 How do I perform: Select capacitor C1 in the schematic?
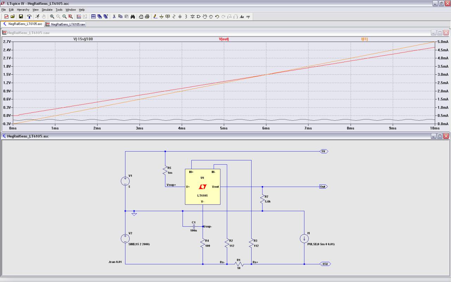194,226
